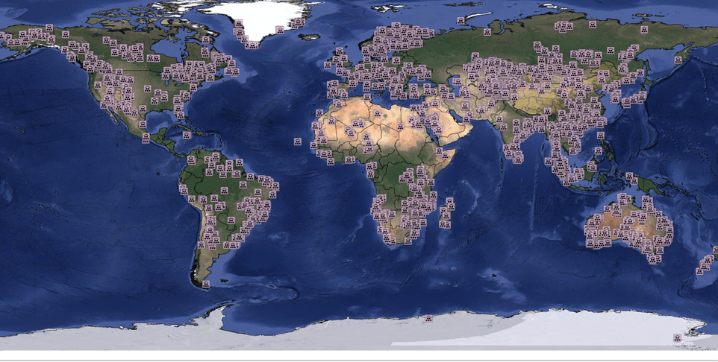Click the northernmost marker in Alaska

(49, 28)
